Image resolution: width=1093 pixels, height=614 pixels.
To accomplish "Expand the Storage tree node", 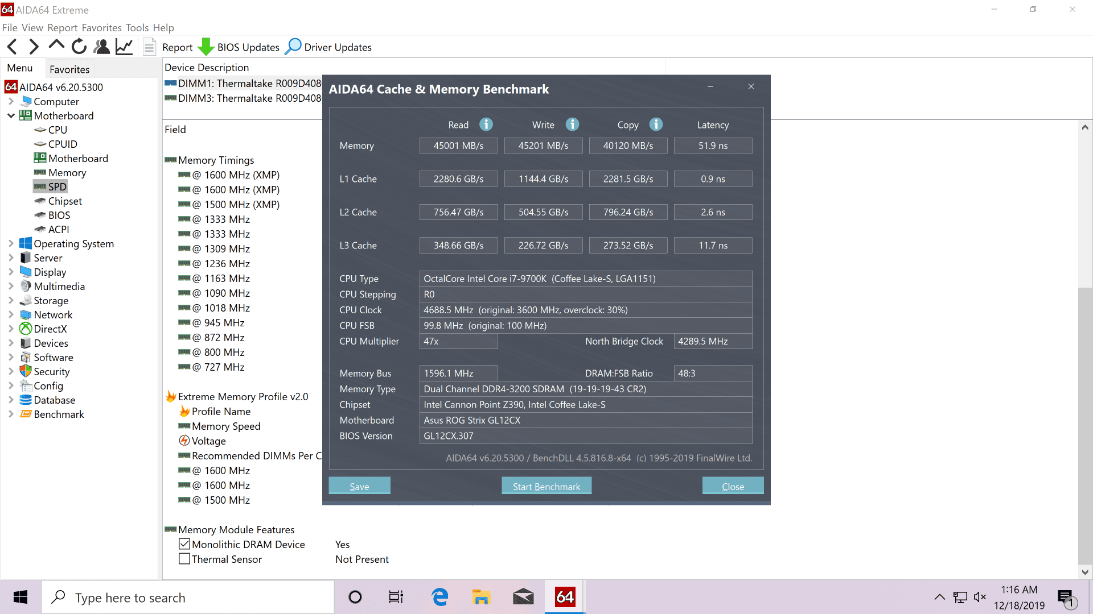I will click(x=11, y=301).
